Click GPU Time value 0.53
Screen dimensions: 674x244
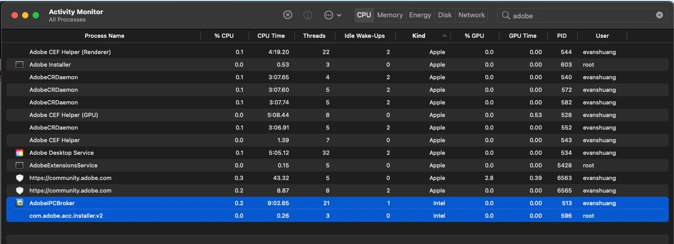click(536, 115)
